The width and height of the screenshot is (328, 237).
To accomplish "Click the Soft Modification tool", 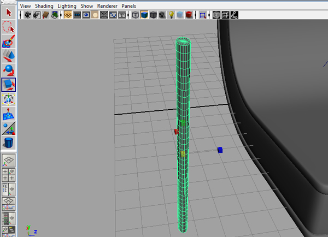I will [x=9, y=114].
